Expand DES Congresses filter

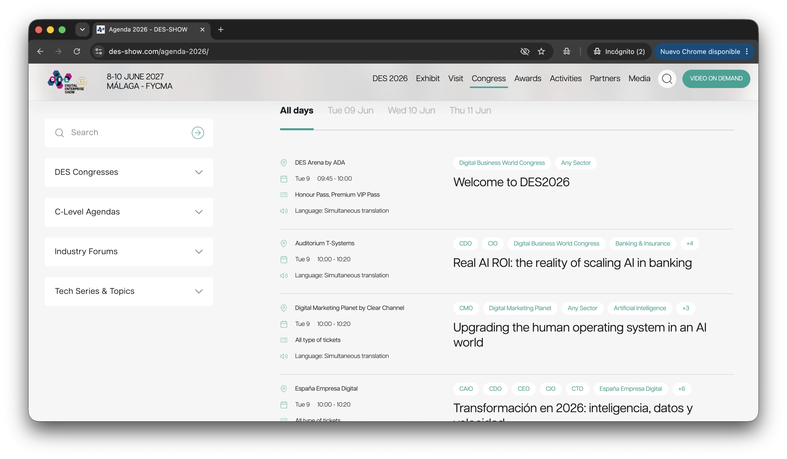click(x=129, y=173)
